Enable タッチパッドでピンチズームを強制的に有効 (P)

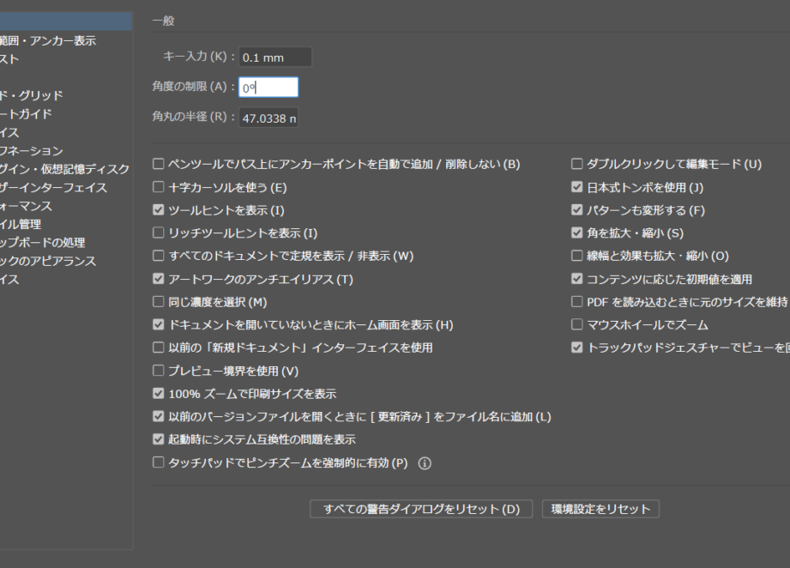click(x=158, y=462)
